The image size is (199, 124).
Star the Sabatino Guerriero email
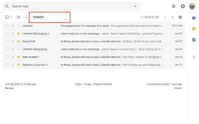(12, 65)
